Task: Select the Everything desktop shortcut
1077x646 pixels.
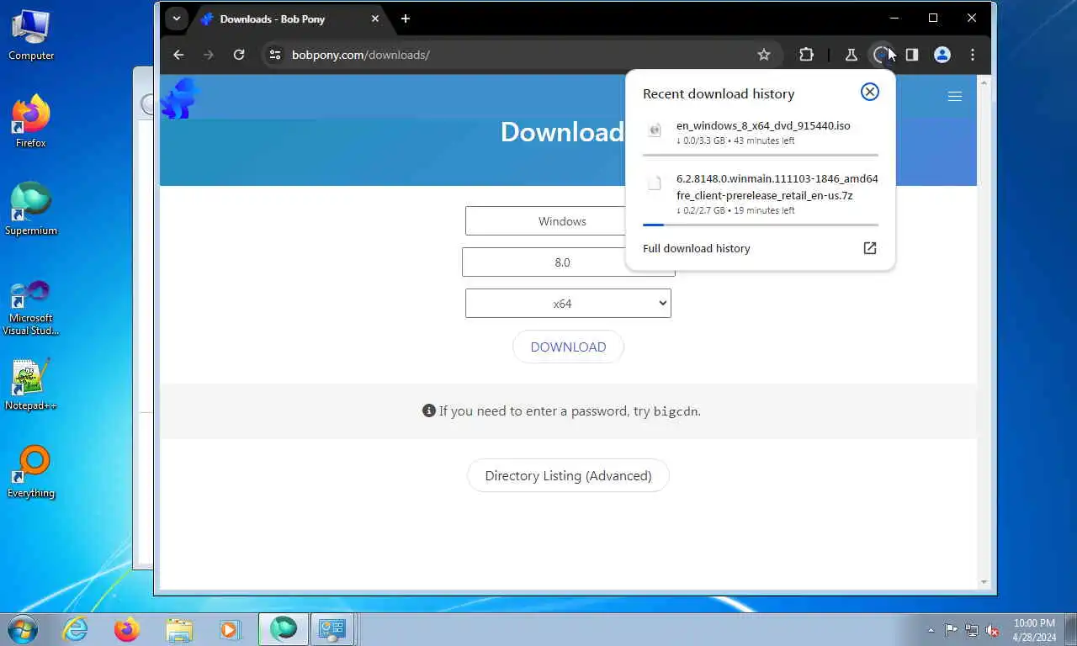Action: 31,473
